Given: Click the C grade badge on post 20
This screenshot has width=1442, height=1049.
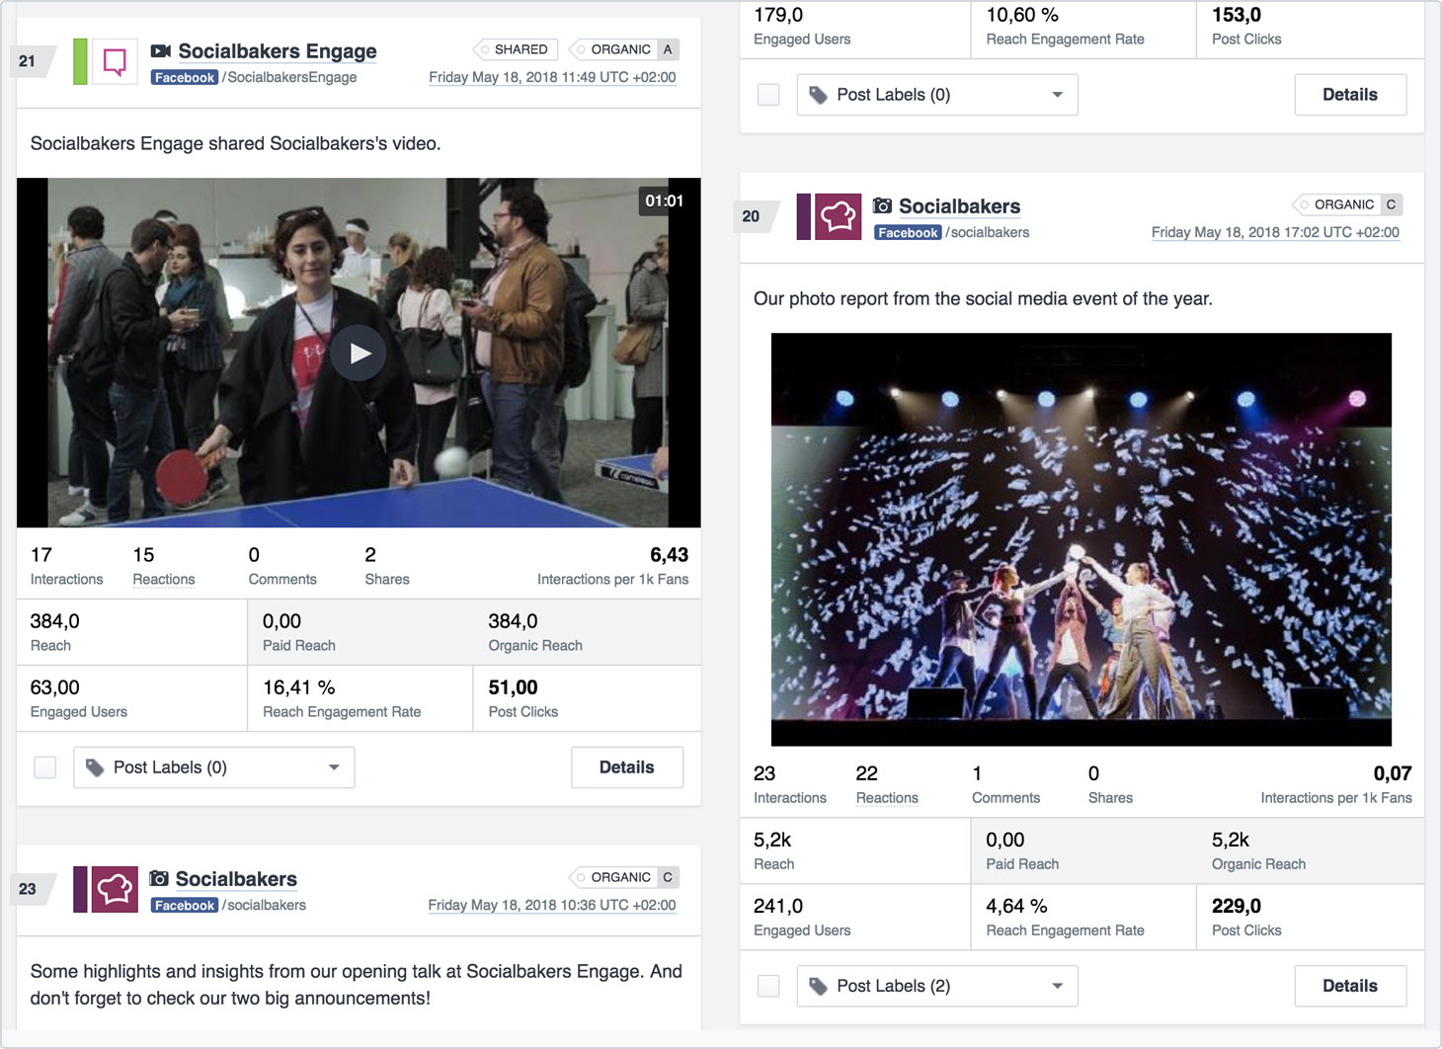Looking at the screenshot, I should 1391,204.
